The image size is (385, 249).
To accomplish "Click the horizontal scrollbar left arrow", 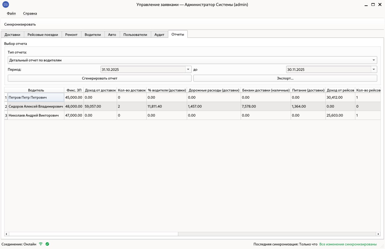I will [7, 234].
